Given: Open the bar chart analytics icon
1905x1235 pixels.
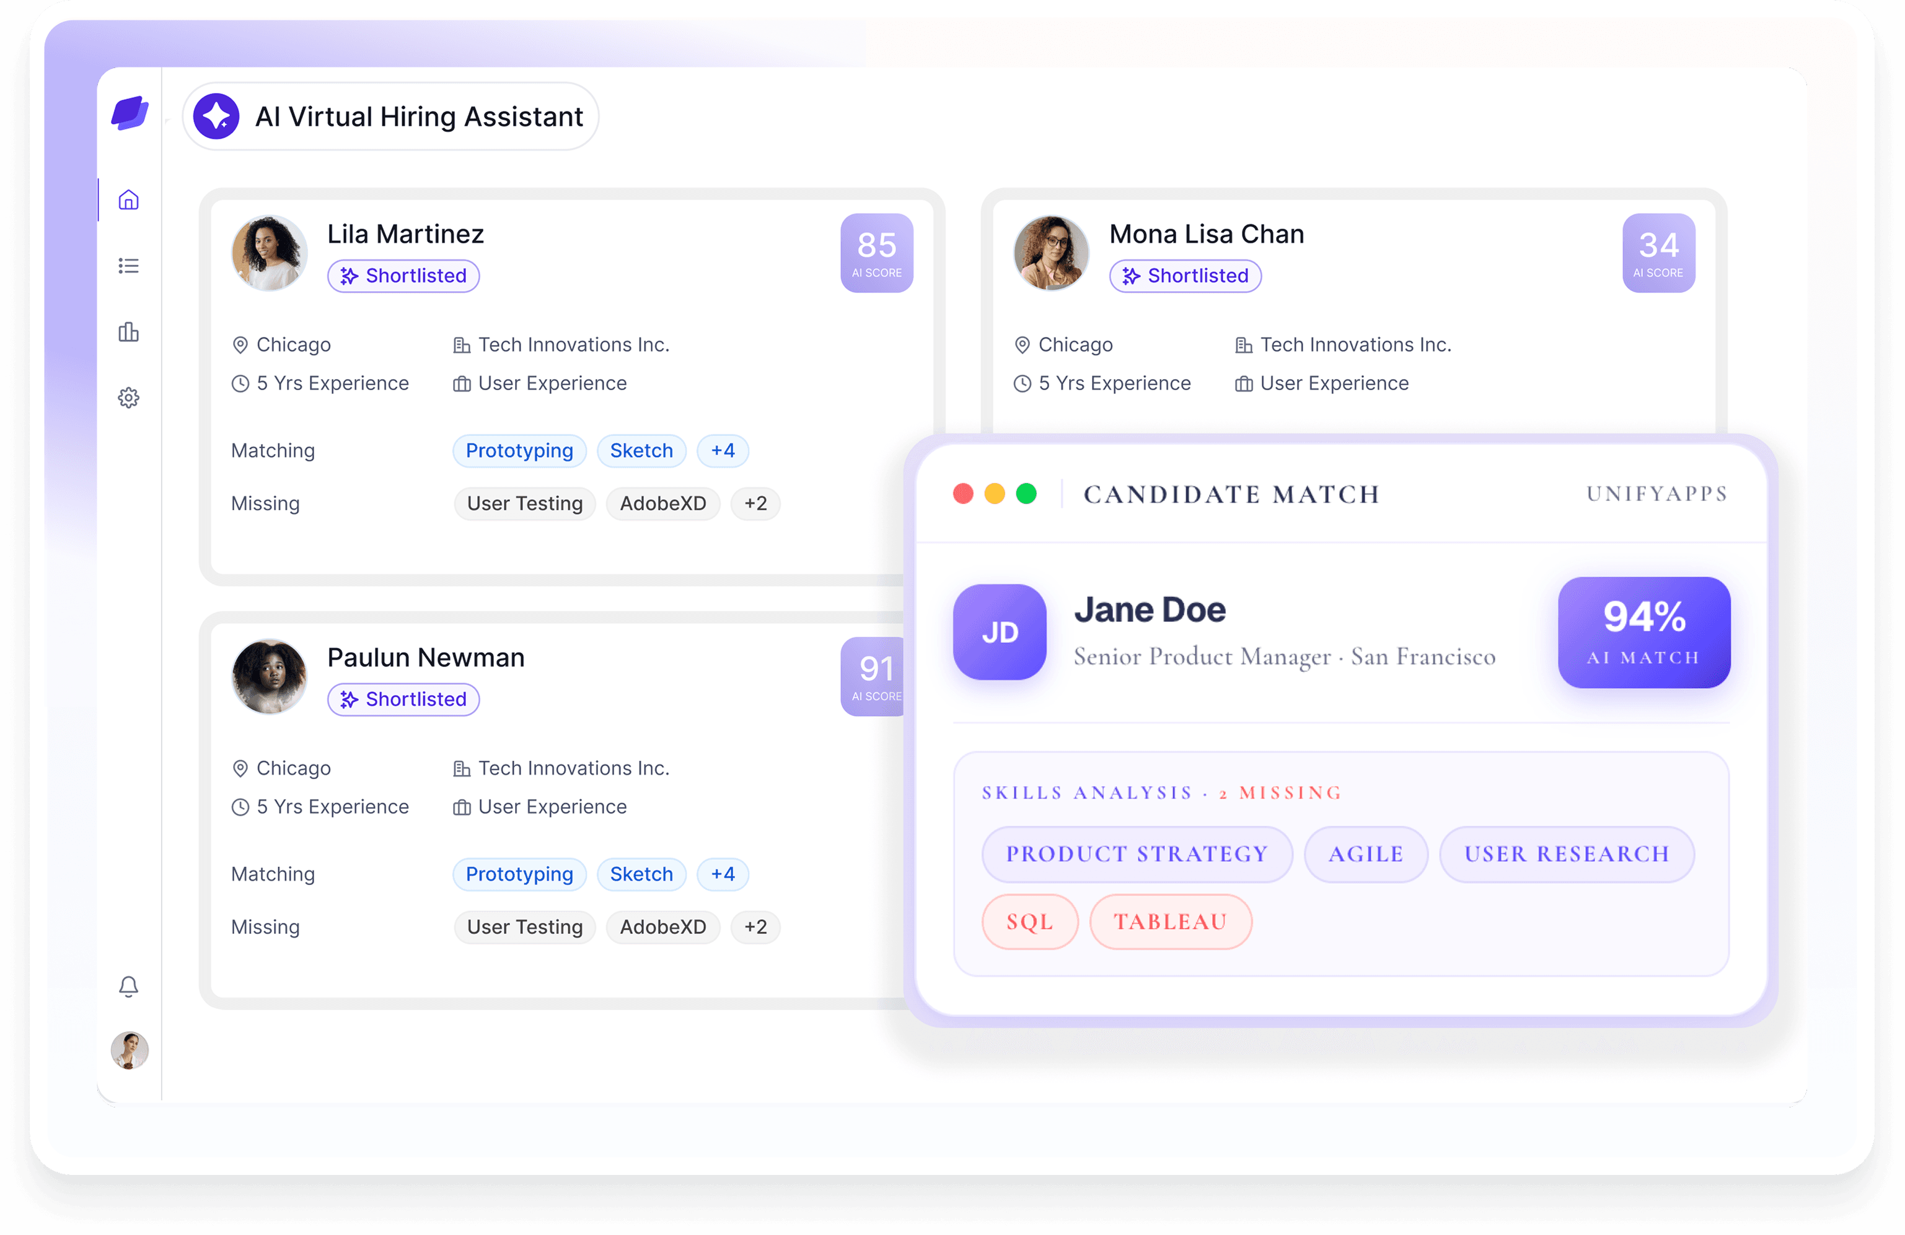Looking at the screenshot, I should tap(128, 331).
